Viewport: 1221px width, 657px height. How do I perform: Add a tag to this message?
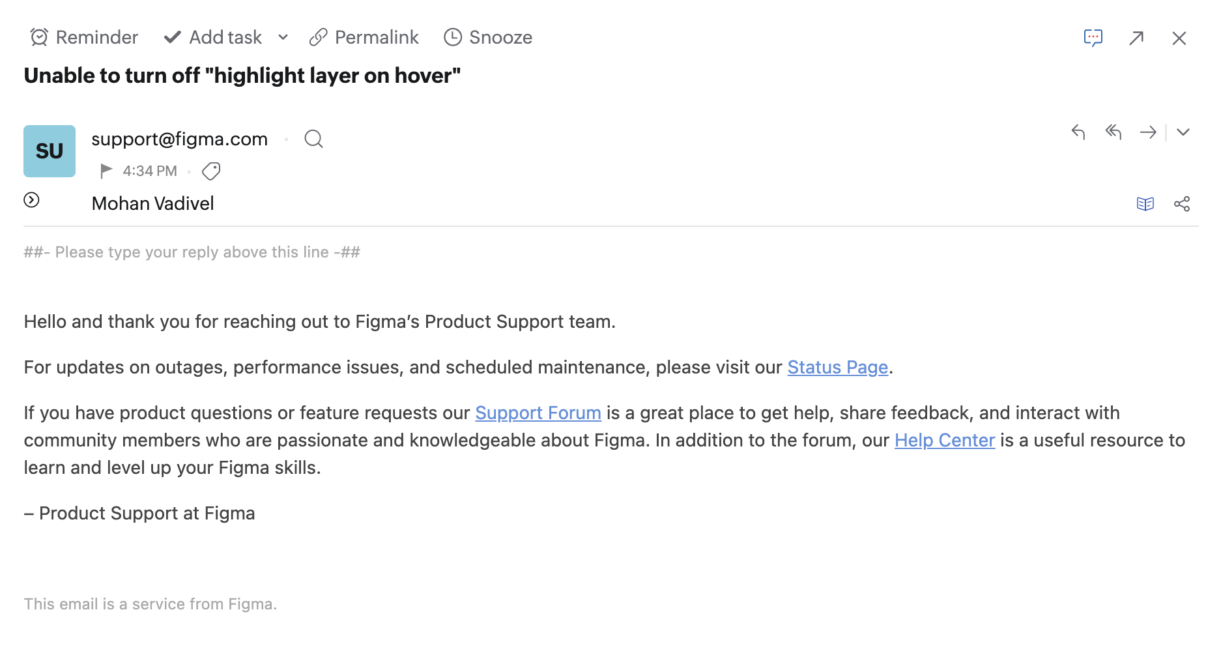tap(211, 171)
